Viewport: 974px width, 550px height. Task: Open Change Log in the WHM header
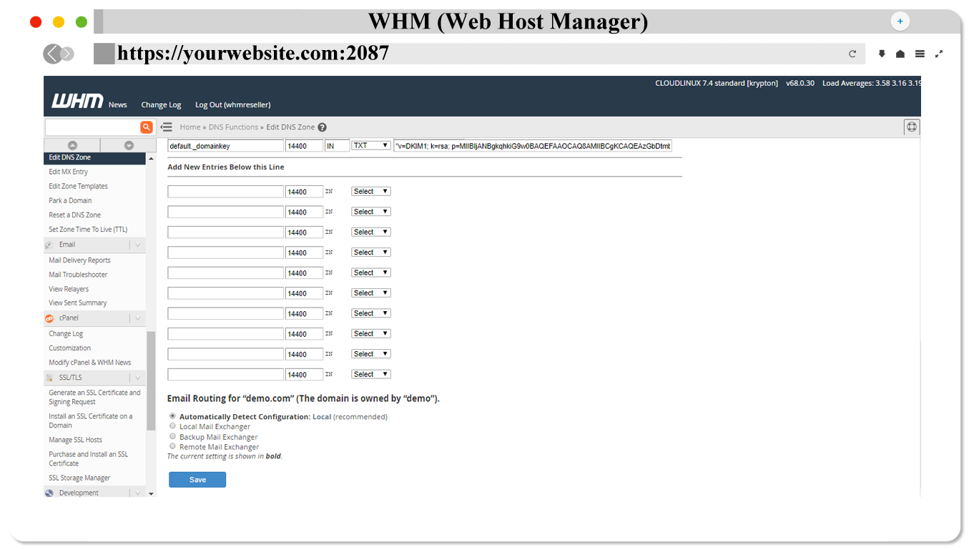click(161, 104)
